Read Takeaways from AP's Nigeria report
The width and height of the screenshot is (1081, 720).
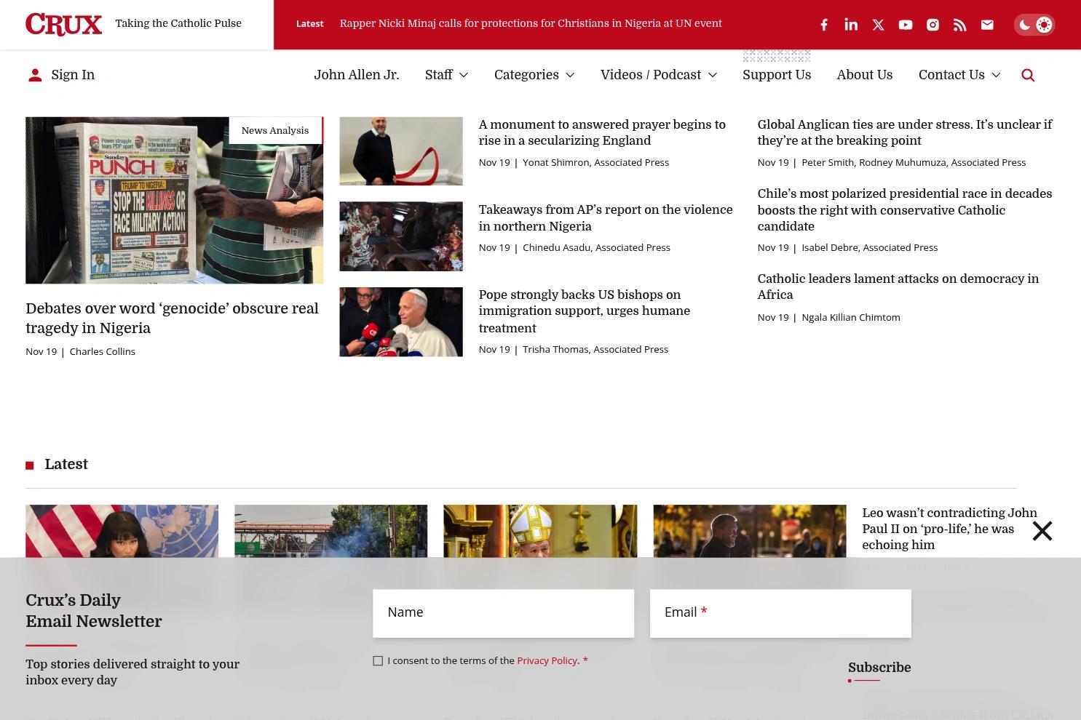606,218
